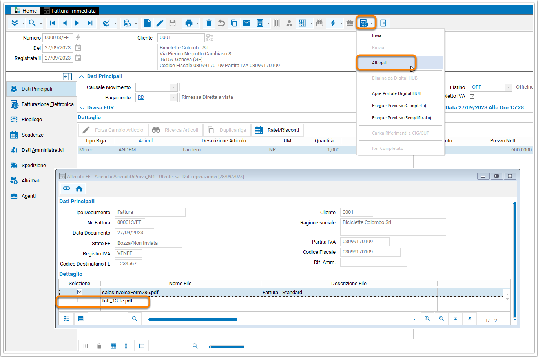
Task: Click the search magnifier icon in main toolbar
Action: pyautogui.click(x=32, y=23)
